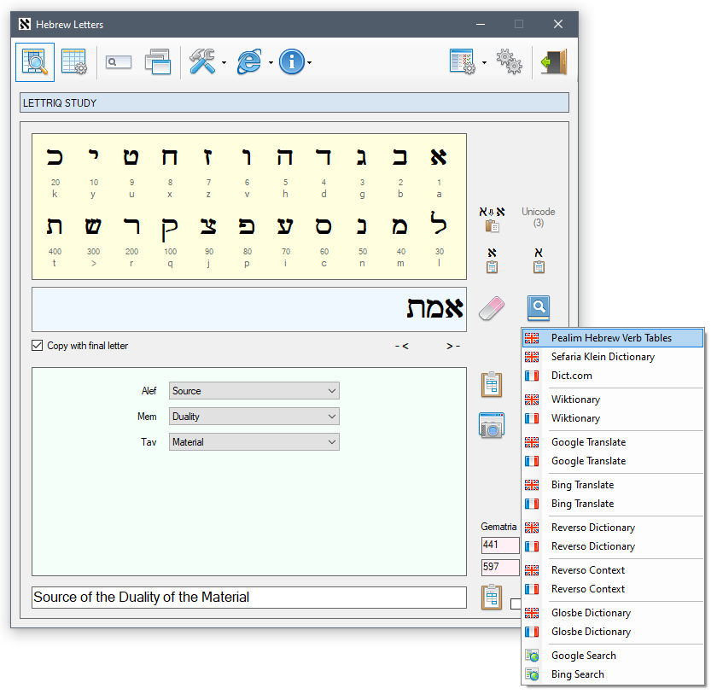Select French Reverso Dictionary entry
This screenshot has width=717, height=700.
(x=612, y=546)
